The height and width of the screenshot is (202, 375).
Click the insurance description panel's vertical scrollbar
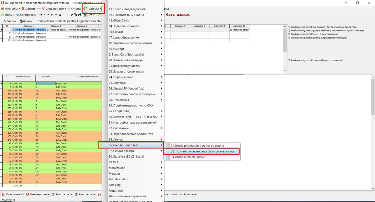[285, 48]
